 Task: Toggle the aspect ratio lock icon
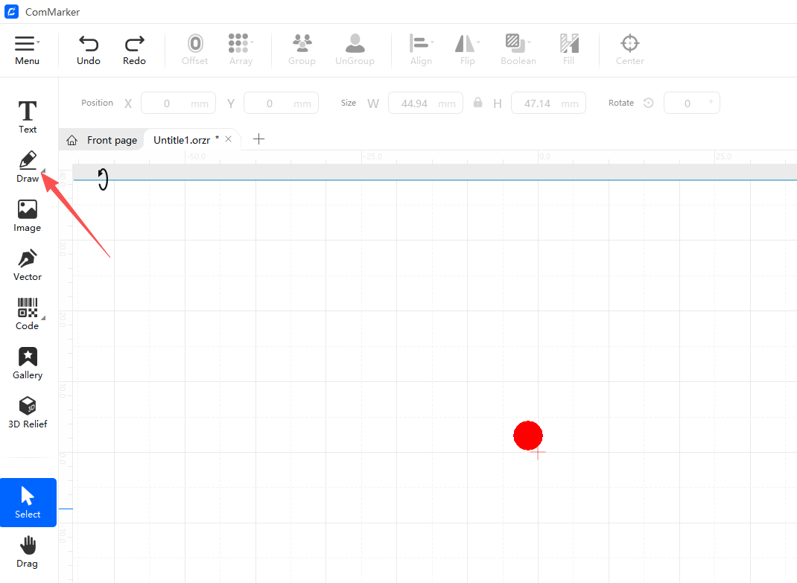coord(478,103)
